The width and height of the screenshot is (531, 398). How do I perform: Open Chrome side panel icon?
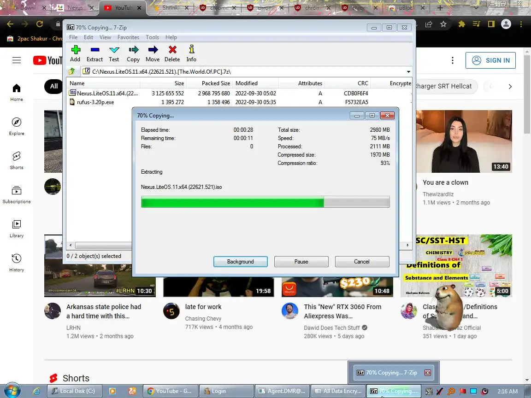(x=491, y=24)
